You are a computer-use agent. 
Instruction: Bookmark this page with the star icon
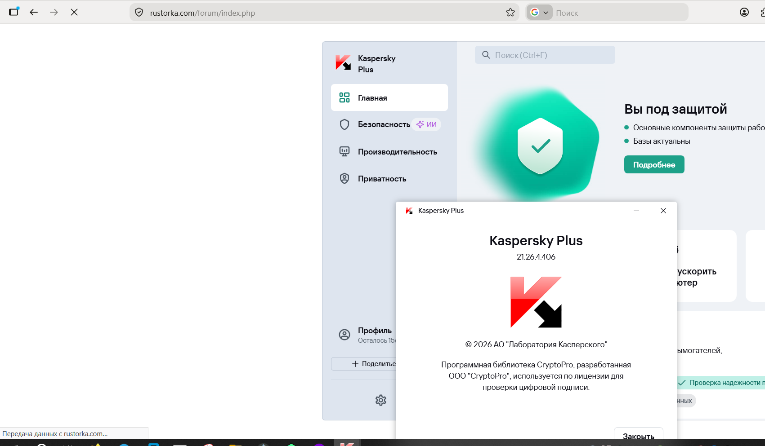(510, 13)
